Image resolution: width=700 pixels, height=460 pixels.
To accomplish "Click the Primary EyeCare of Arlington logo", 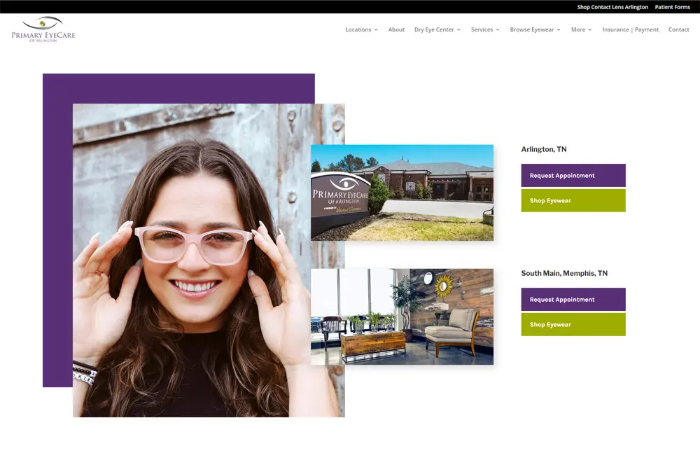I will (43, 29).
